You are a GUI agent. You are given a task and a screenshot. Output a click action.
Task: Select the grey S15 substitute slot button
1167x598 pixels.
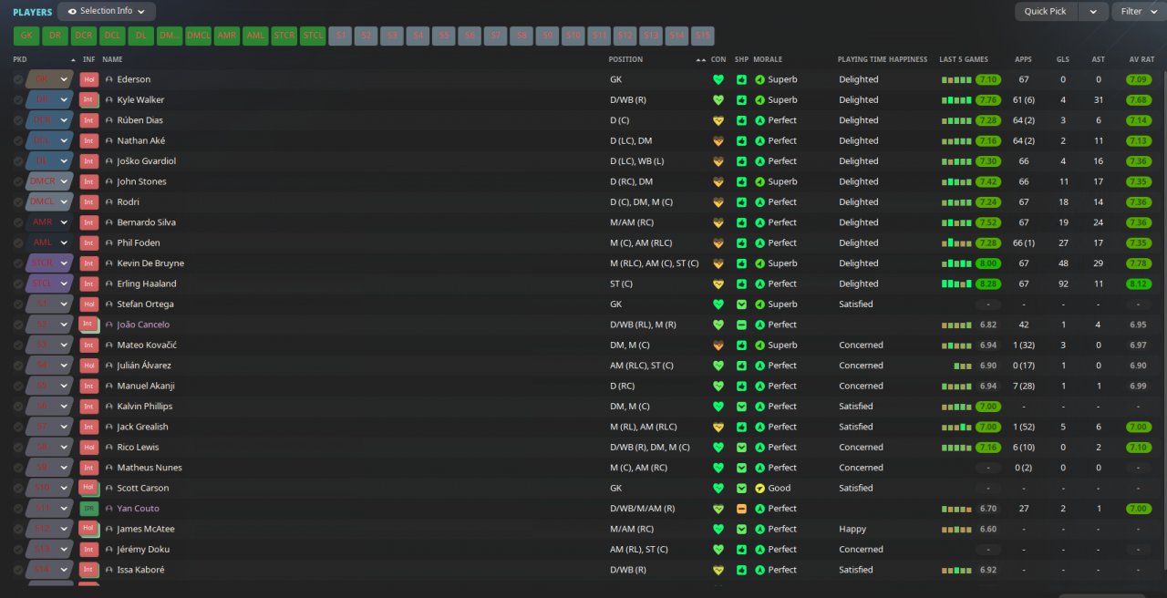click(702, 36)
